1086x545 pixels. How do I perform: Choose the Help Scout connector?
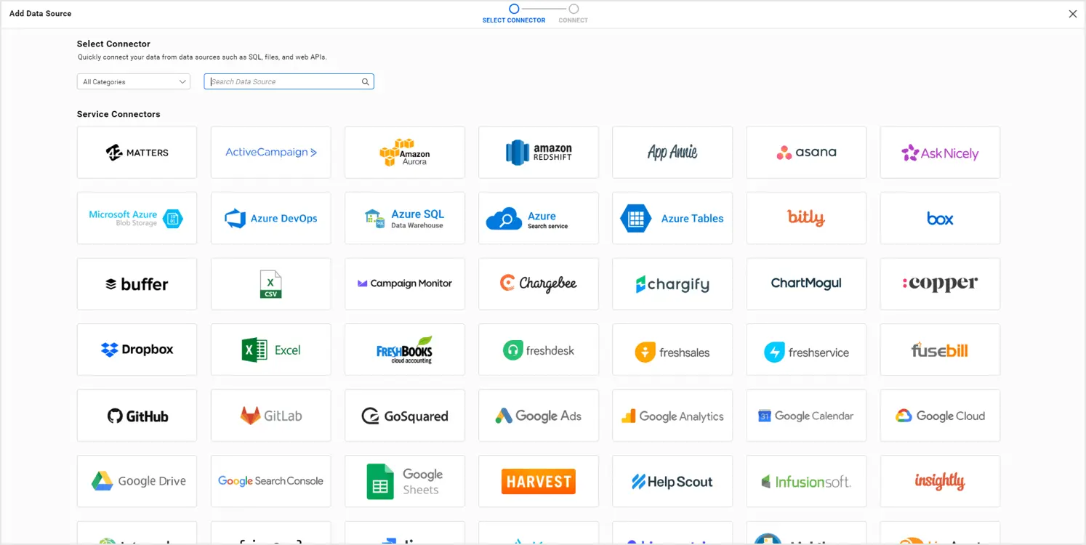click(x=672, y=481)
